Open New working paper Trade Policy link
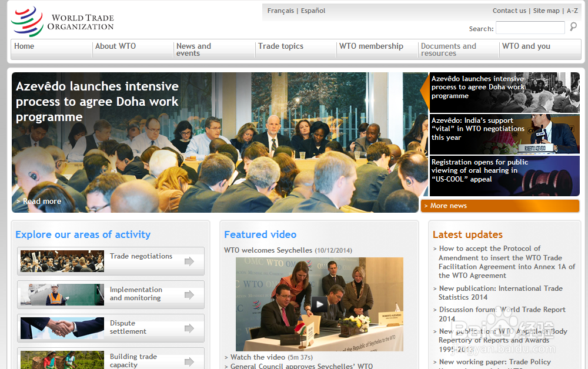The width and height of the screenshot is (588, 369). point(495,362)
